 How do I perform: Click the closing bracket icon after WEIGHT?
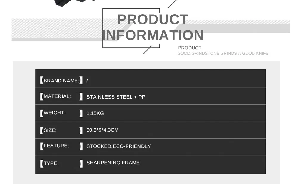click(x=81, y=113)
